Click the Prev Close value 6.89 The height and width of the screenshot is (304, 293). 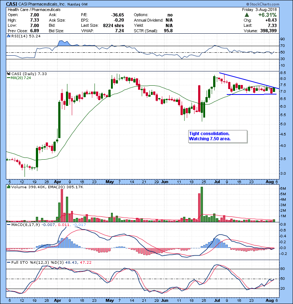[34, 31]
